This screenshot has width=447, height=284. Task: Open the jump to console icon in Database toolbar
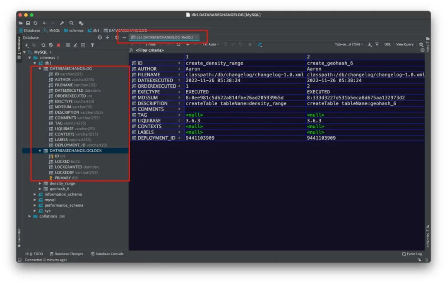point(83,45)
